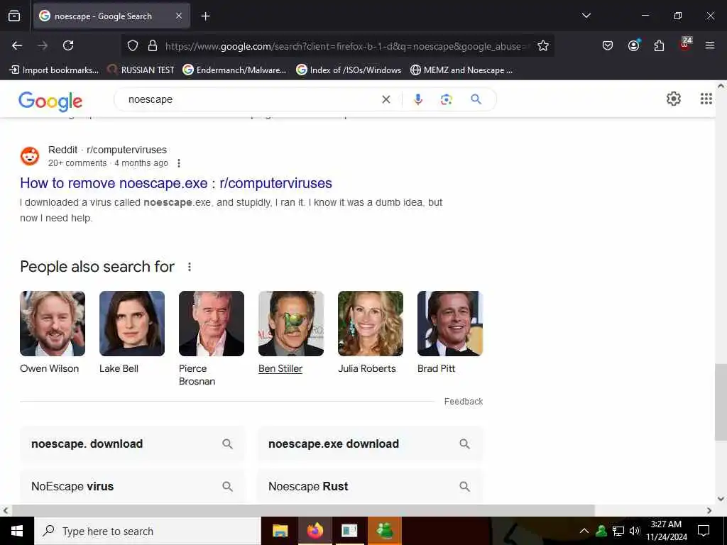Screen dimensions: 727x545
Task: Open Google quick settings gear
Action: click(673, 99)
